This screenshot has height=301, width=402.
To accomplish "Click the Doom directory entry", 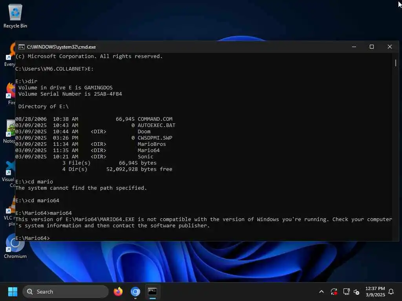I will coord(144,132).
